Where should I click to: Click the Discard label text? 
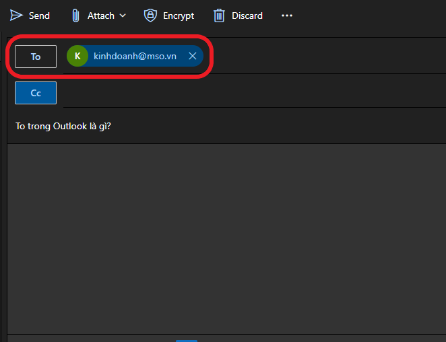click(247, 15)
